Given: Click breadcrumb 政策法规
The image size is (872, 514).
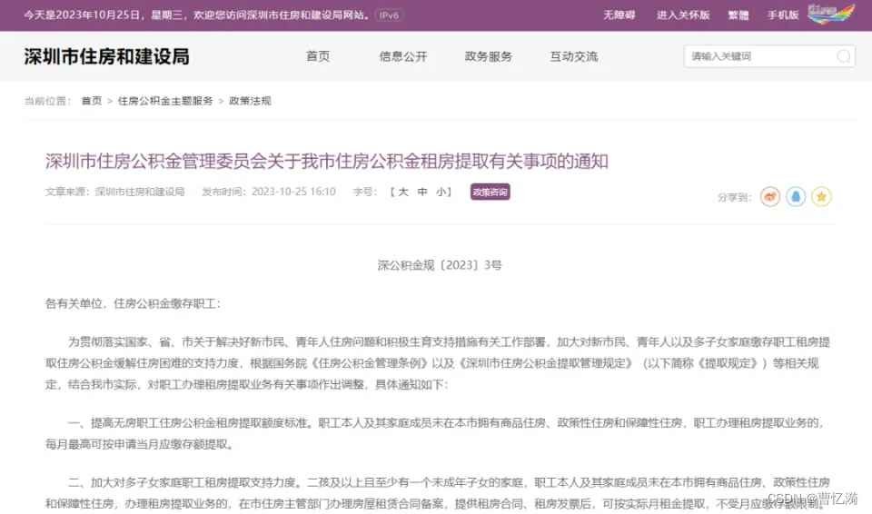Looking at the screenshot, I should point(251,101).
